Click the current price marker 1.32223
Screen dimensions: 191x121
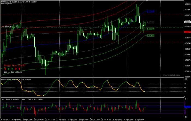[x=187, y=22]
